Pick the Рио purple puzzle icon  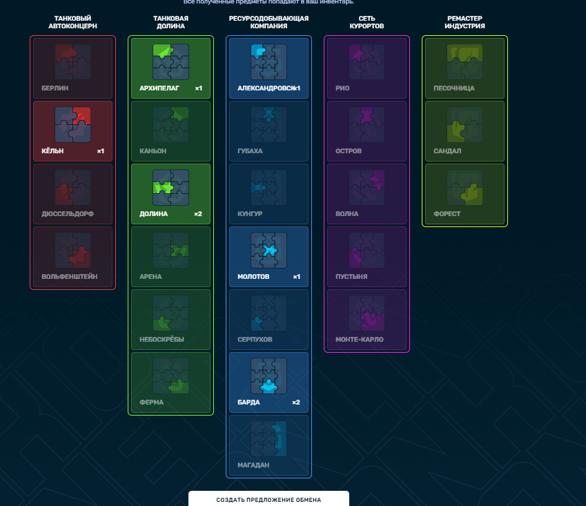click(x=367, y=61)
